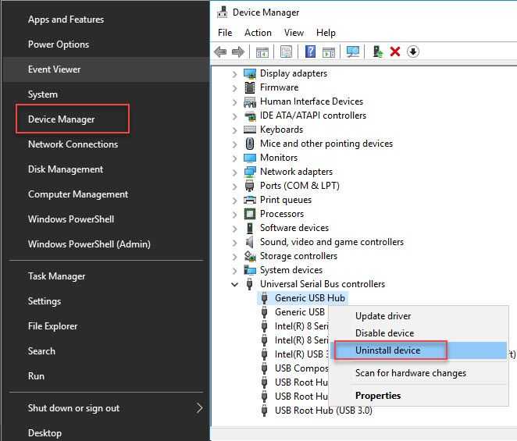Click the Action Pane toolbar icon
The image size is (517, 441).
(329, 52)
